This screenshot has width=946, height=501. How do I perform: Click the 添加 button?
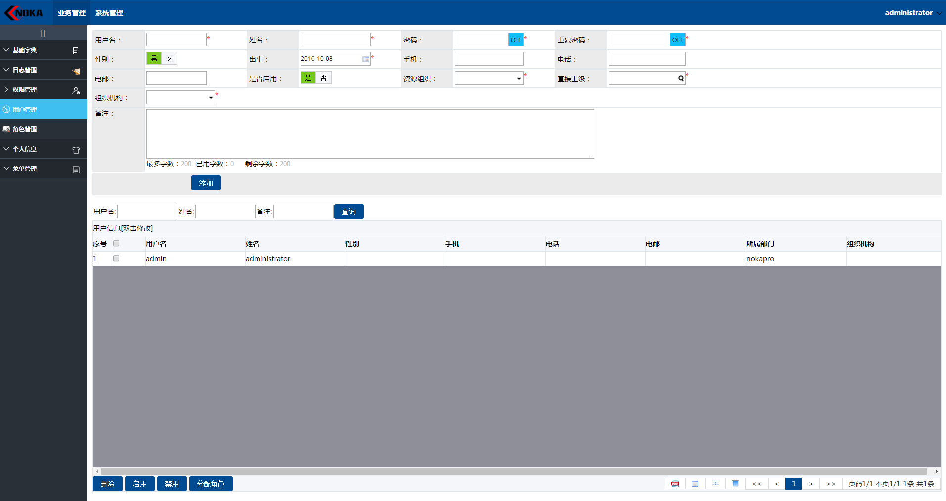pyautogui.click(x=206, y=182)
